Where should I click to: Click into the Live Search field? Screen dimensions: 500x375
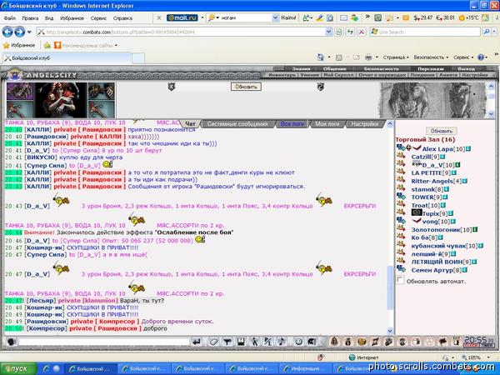coord(426,32)
